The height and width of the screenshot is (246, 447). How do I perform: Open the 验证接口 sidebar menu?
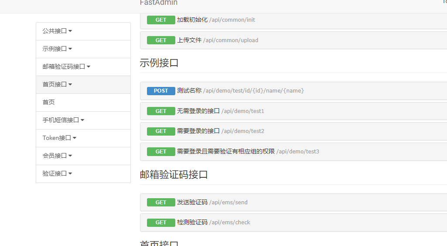(57, 174)
